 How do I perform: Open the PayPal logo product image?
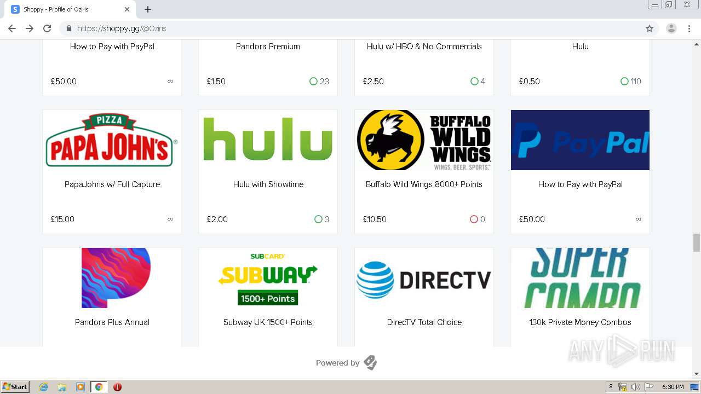coord(580,140)
